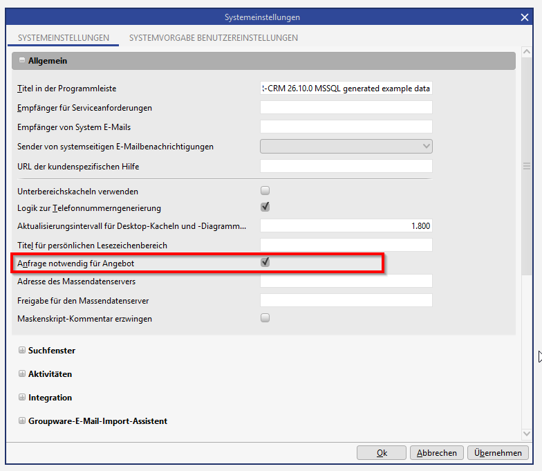Image resolution: width=542 pixels, height=471 pixels.
Task: Open the Sender von systemseitigen E-Mailbenachrichtigungen dropdown
Action: 346,147
